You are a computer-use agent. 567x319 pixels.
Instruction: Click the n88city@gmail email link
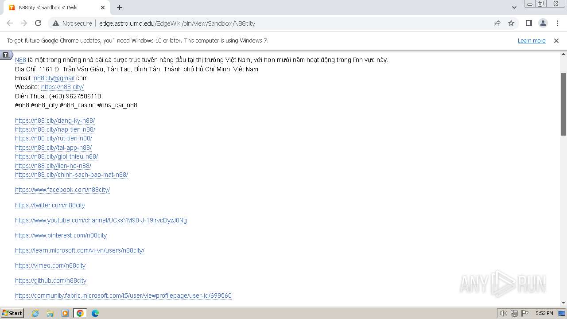click(x=54, y=78)
